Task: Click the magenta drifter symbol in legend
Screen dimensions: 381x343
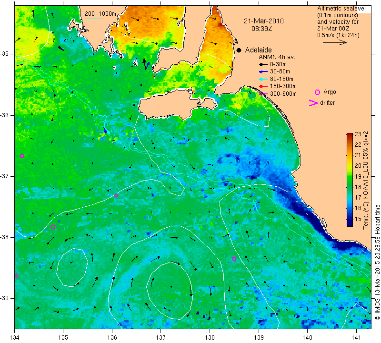Action: (x=313, y=103)
